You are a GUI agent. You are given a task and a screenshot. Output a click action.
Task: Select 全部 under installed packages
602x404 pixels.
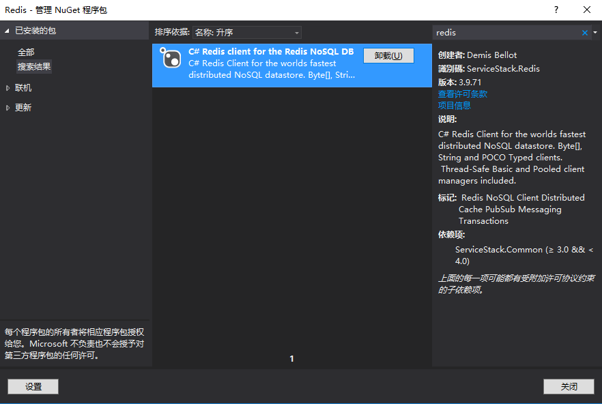(x=26, y=53)
